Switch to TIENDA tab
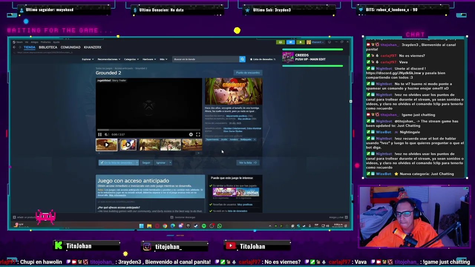The width and height of the screenshot is (475, 267). [29, 47]
